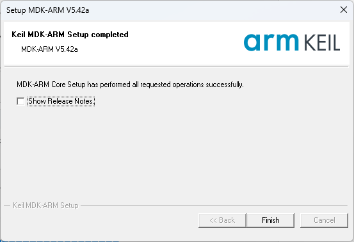This screenshot has width=354, height=242.
Task: Click the Show Release Notes label text
Action: [61, 101]
